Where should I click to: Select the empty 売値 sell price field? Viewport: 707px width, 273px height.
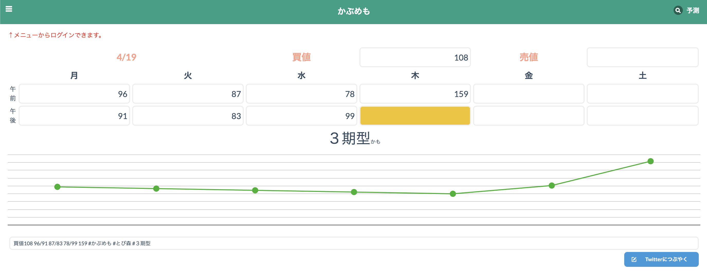coord(642,57)
